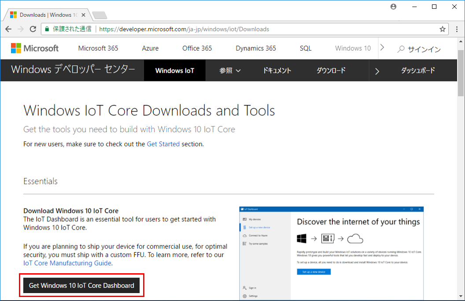The width and height of the screenshot is (465, 301).
Task: Open the Chrome user profile icon
Action: [x=393, y=7]
